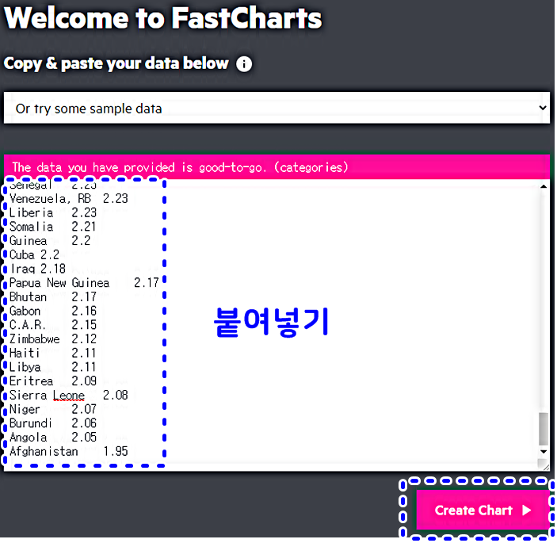
Task: Click the 'Libya 2.11' row
Action: pyautogui.click(x=52, y=367)
